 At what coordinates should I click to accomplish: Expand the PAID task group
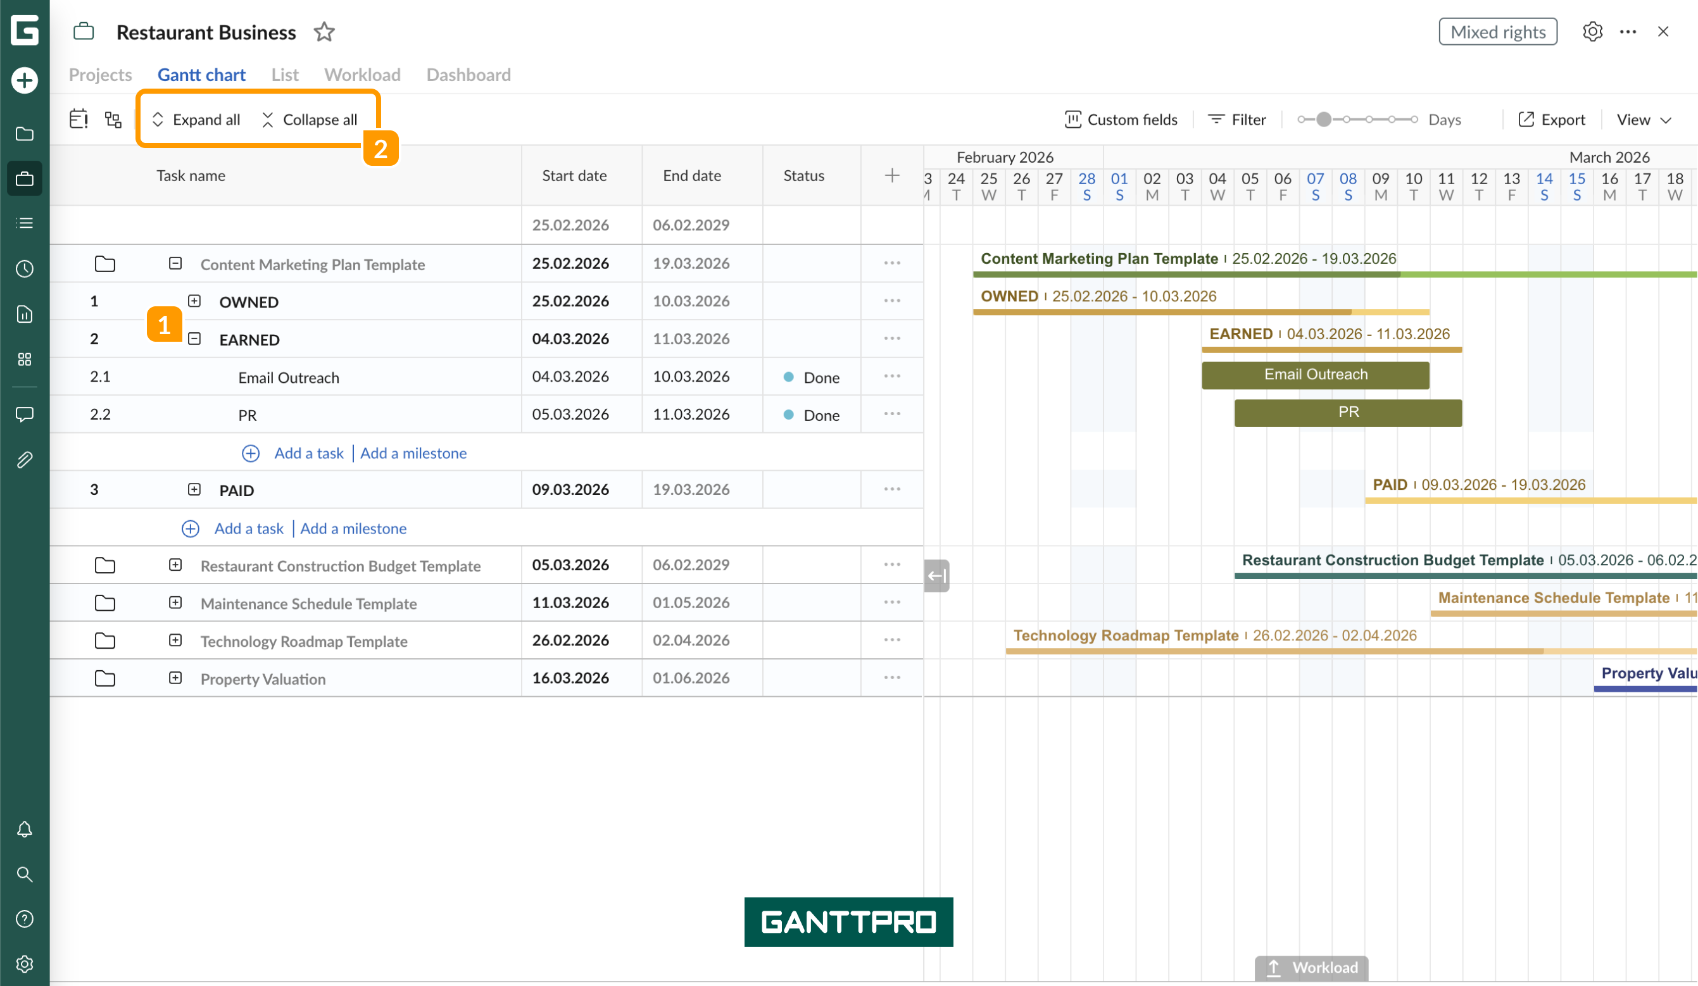pyautogui.click(x=194, y=490)
